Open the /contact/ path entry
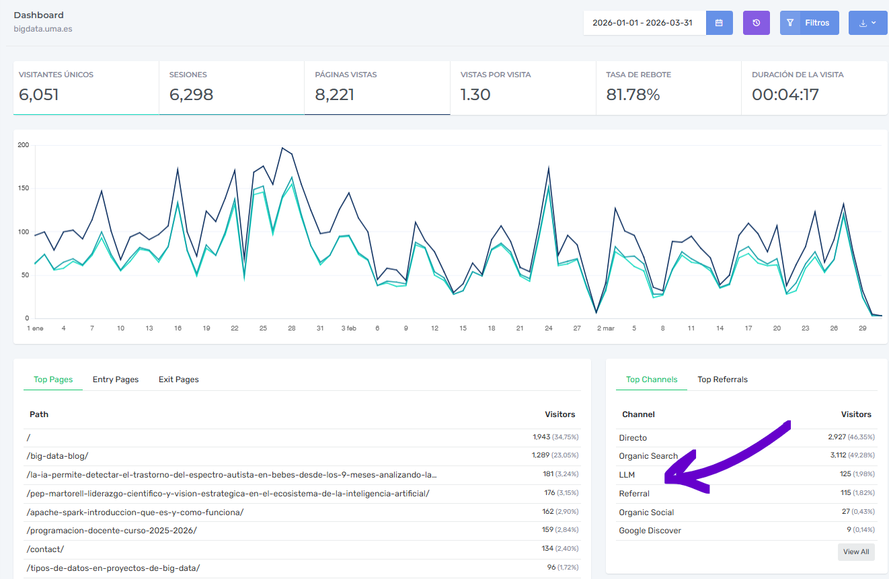The image size is (889, 579). [303, 549]
